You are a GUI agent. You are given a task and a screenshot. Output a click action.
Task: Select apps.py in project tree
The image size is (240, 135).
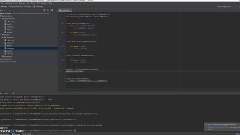[8, 46]
